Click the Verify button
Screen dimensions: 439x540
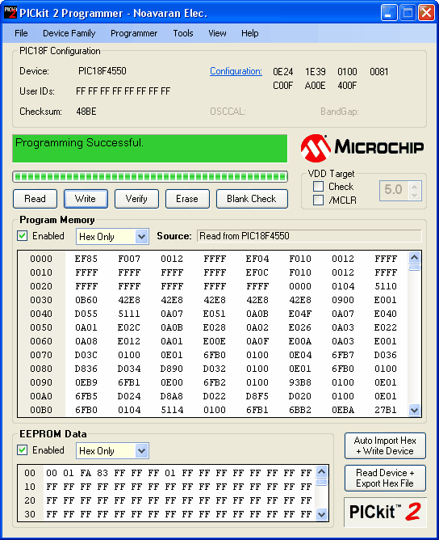click(136, 199)
